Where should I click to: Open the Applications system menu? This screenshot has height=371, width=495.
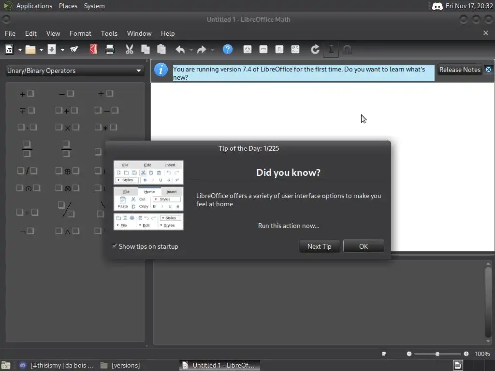(34, 6)
